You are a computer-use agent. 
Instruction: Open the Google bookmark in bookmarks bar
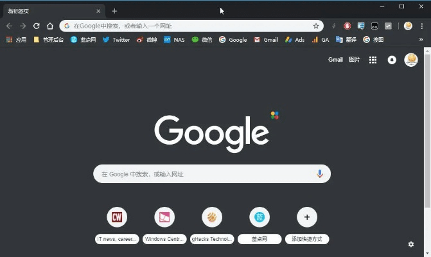(233, 40)
